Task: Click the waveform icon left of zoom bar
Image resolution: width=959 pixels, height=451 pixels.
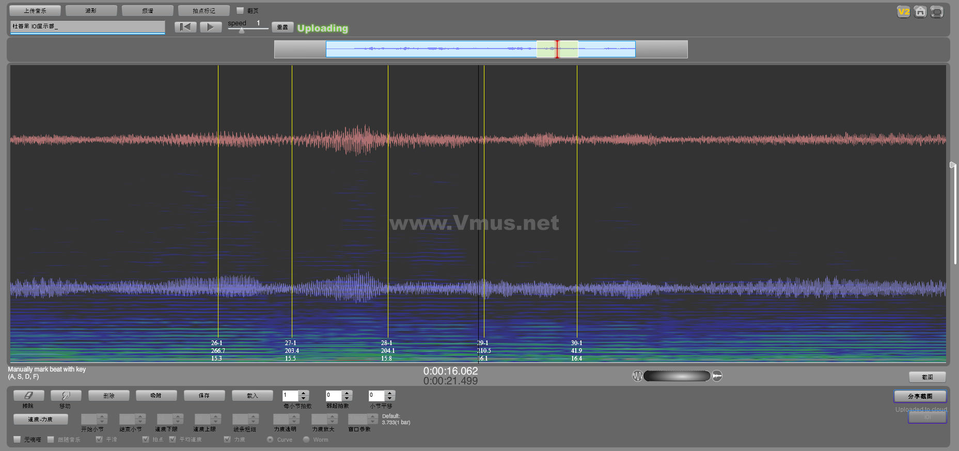Action: click(x=637, y=376)
